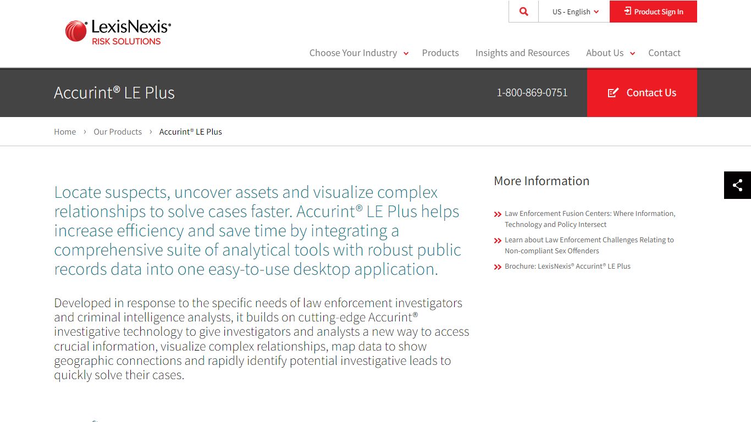Click the arrow next to About Us
The image size is (751, 422).
tap(632, 54)
